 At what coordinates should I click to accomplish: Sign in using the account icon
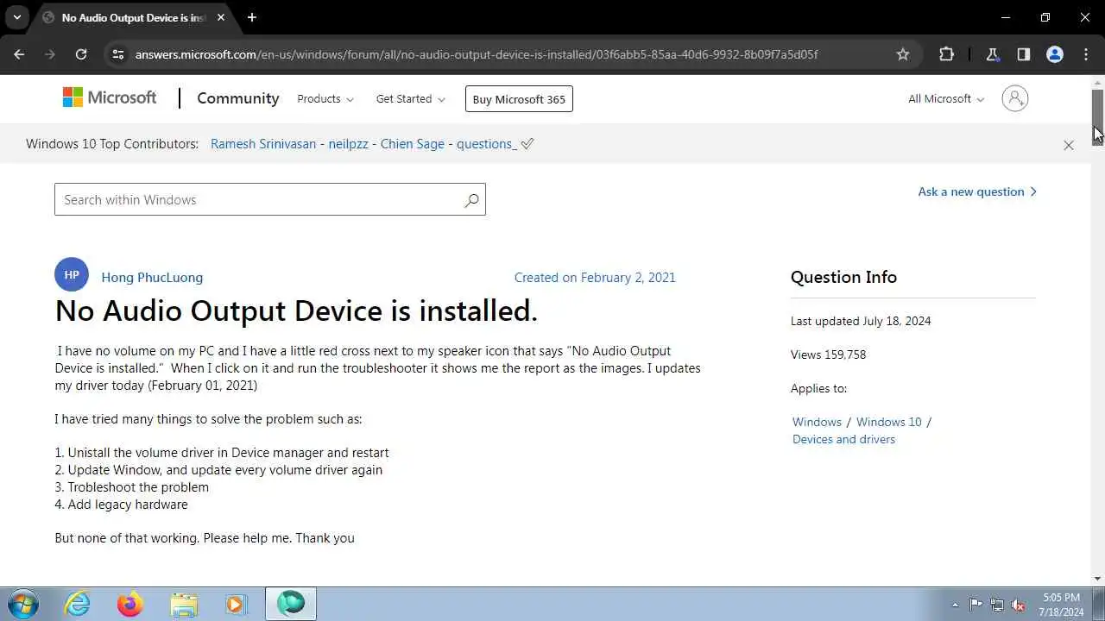1015,98
